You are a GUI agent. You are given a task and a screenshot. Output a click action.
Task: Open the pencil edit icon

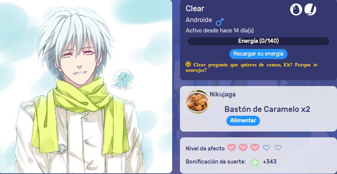click(x=310, y=10)
